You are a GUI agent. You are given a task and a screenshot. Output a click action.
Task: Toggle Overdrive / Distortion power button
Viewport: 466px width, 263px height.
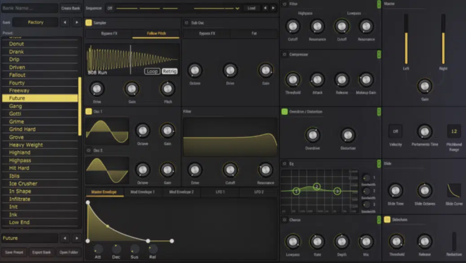tap(285, 112)
